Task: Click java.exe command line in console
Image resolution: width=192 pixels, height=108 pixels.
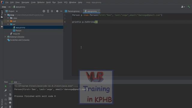Action: pos(46,86)
